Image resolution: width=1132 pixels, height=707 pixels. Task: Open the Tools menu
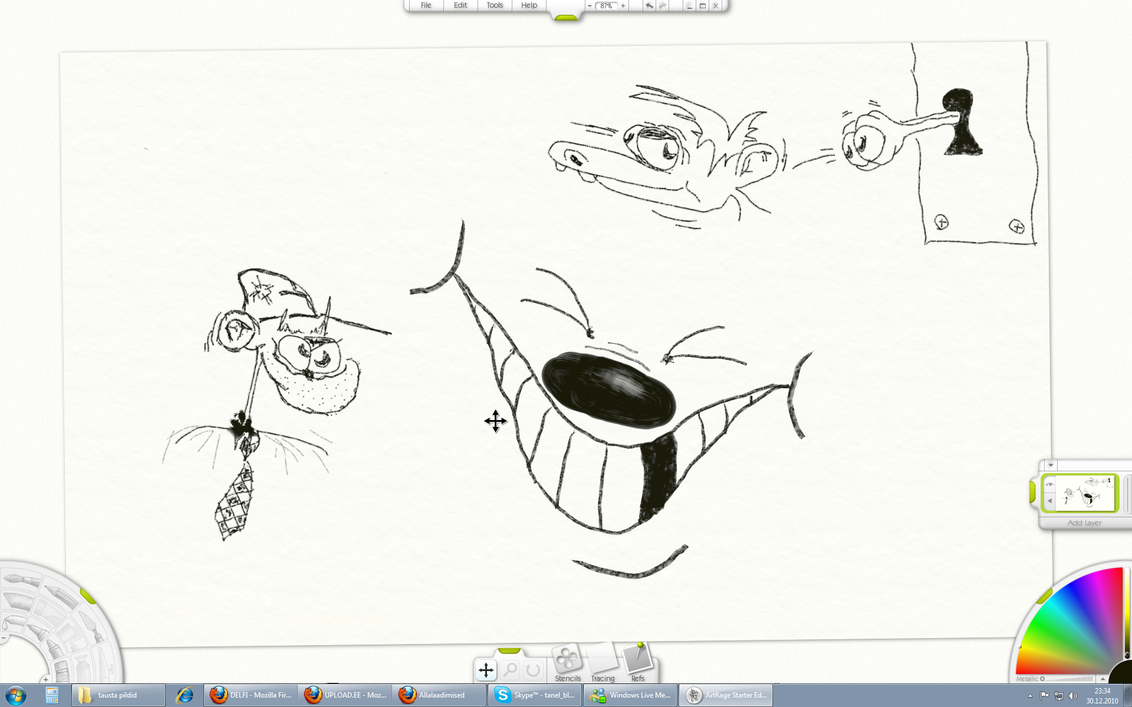[494, 5]
